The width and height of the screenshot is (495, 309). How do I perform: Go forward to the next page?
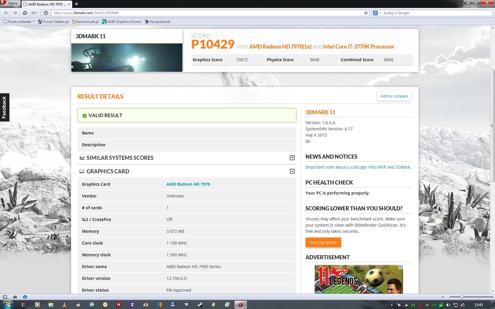(x=15, y=13)
